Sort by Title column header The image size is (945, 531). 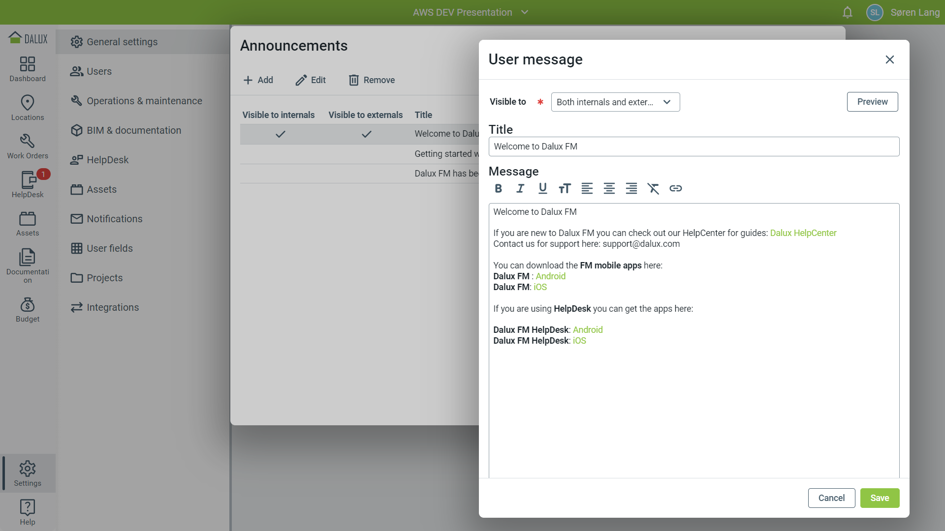[x=423, y=115]
